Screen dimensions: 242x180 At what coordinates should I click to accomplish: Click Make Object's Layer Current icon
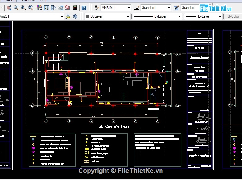68,16
